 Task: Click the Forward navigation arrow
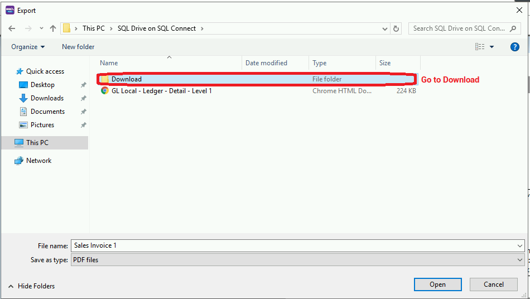point(28,28)
